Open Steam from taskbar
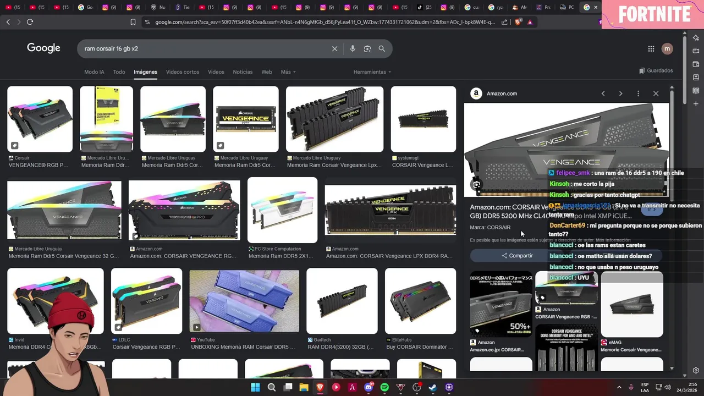The width and height of the screenshot is (704, 396). tap(433, 387)
